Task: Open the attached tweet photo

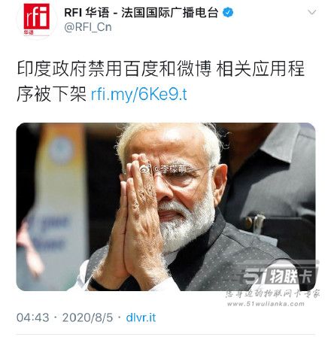Action: pyautogui.click(x=165, y=207)
